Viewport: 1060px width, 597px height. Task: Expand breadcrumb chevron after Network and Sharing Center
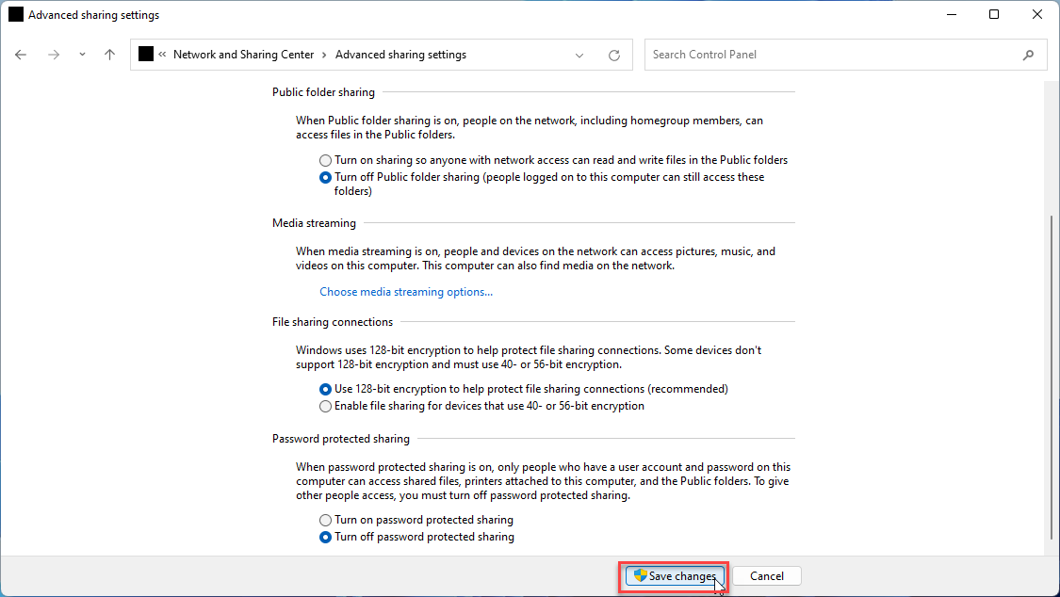tap(324, 55)
